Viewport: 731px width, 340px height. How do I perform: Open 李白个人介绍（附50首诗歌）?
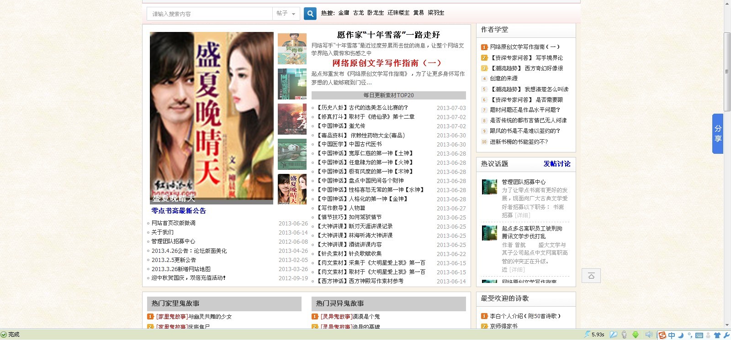tap(525, 316)
